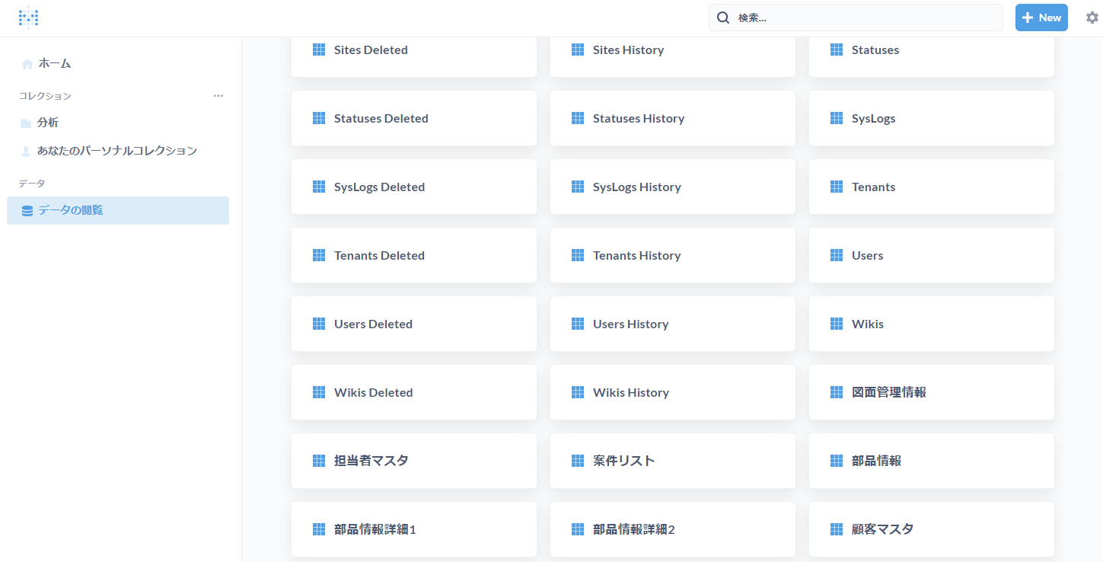The image size is (1103, 562).
Task: Click the database icon beside データの閲覧
Action: click(x=27, y=211)
